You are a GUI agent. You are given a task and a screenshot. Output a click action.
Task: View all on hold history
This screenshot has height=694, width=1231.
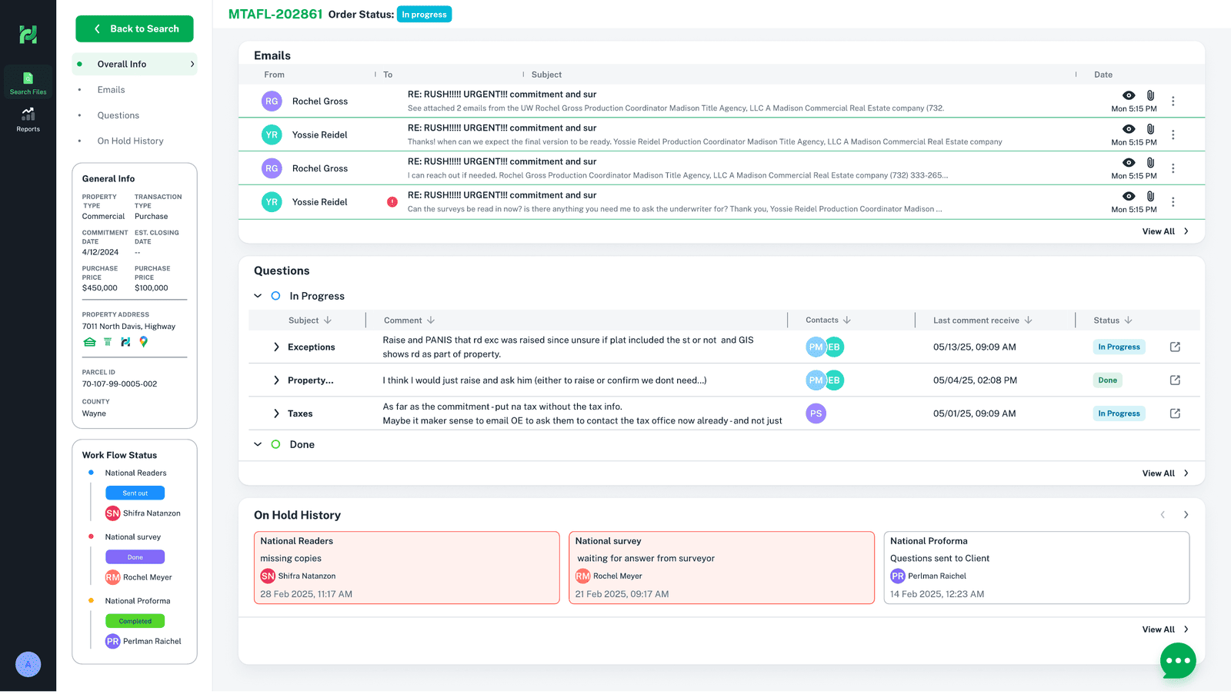point(1166,629)
